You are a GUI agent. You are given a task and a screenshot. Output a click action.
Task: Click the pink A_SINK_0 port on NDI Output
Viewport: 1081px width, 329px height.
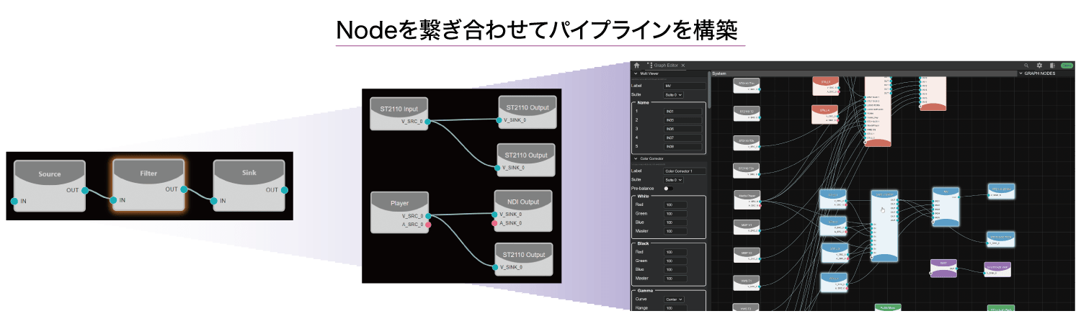coord(495,224)
